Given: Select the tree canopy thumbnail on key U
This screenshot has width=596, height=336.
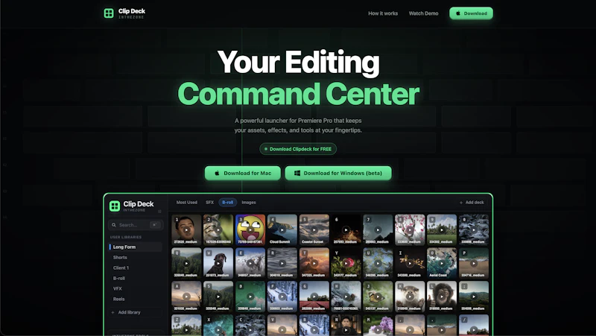Looking at the screenshot, I should coord(378,263).
